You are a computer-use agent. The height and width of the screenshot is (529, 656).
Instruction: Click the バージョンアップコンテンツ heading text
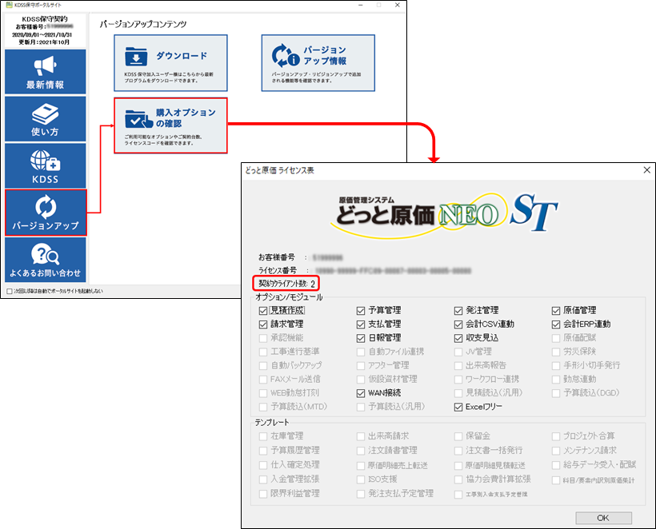click(143, 24)
